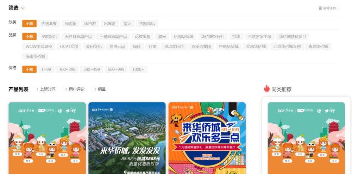Select the 主题商品 category filter
This screenshot has height=174, width=352.
pos(147,24)
